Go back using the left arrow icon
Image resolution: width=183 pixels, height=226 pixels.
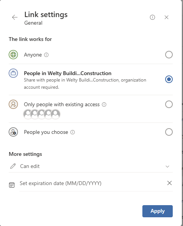15,17
